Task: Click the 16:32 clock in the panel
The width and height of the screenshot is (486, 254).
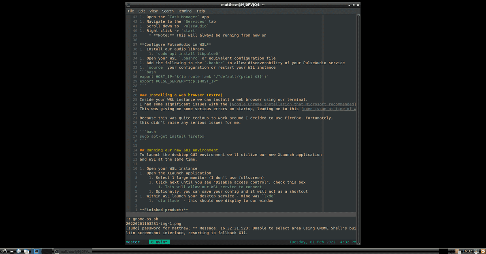Action: (467, 251)
